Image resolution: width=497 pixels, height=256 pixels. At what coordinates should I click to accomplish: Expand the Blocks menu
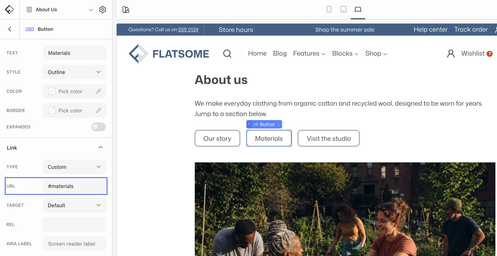click(345, 53)
